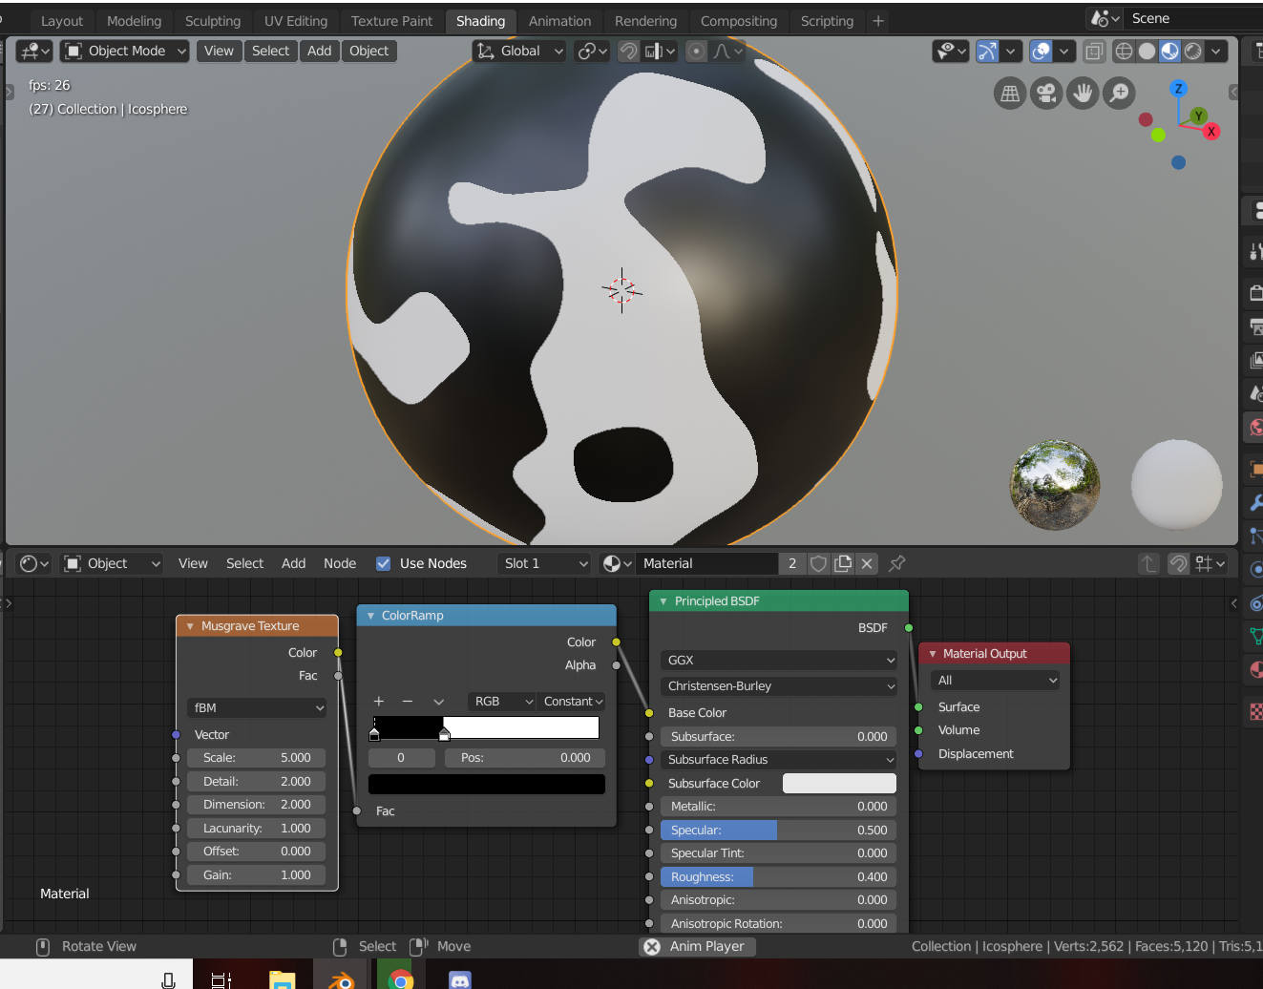Click the zoom view magnifier icon
Screen dimensions: 1263x989
tap(1119, 94)
